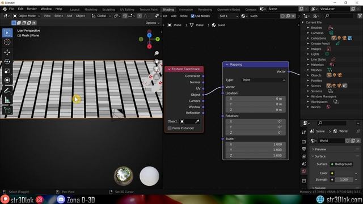
Task: Click the pin icon in properties breadcrumb
Action: (x=358, y=131)
